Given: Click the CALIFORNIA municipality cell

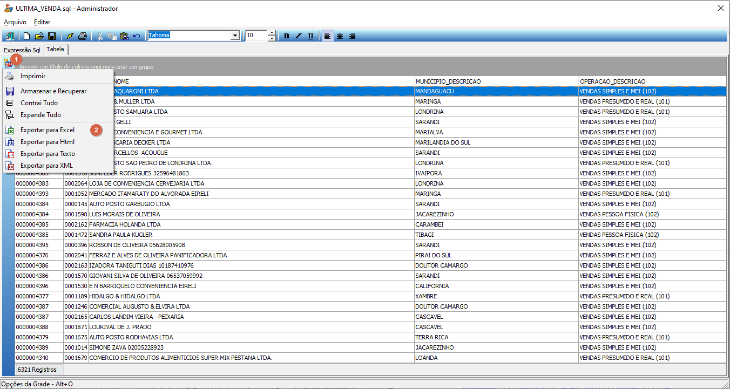Looking at the screenshot, I should pos(496,286).
